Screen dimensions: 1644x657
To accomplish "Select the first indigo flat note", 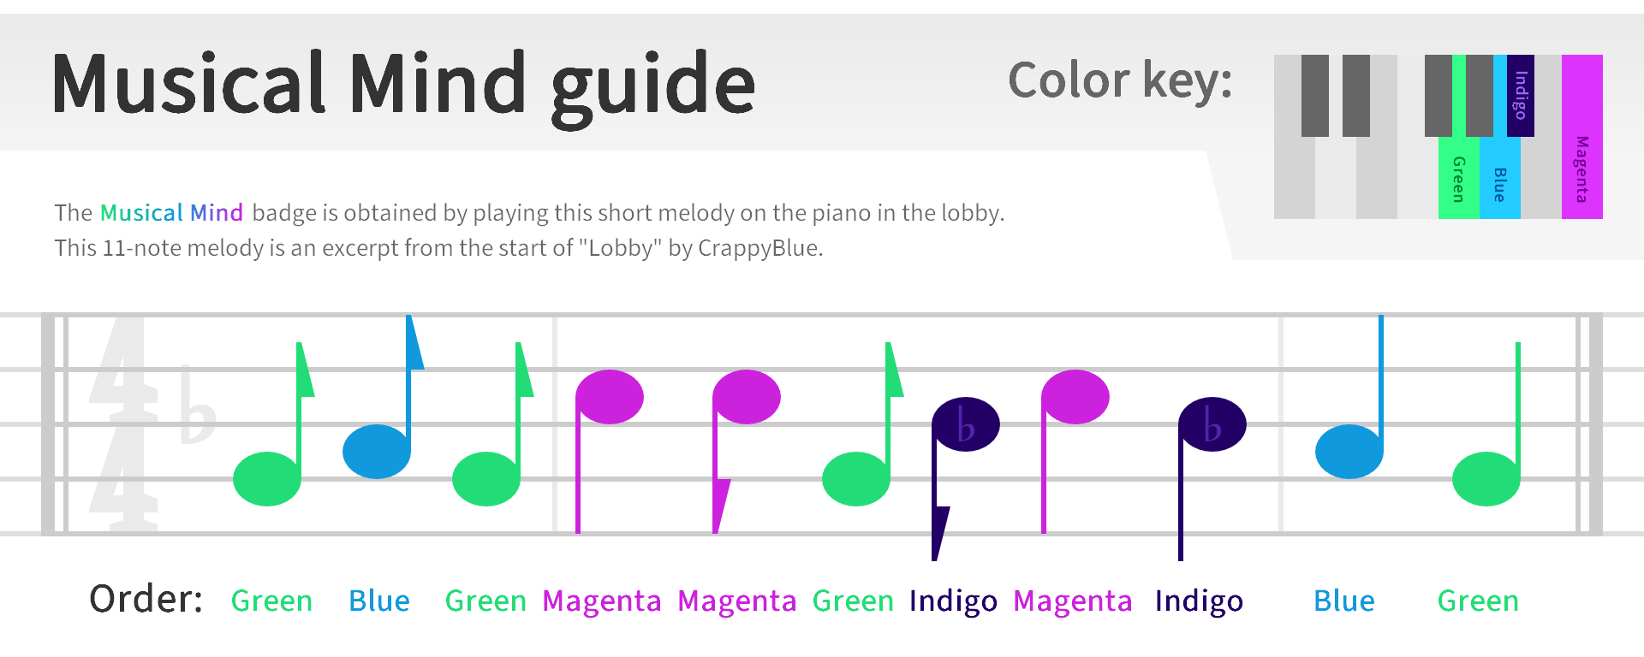I will click(965, 424).
